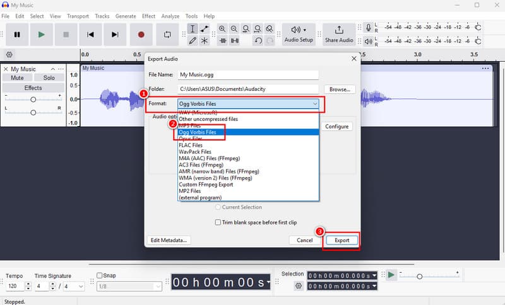Open the snap 1/8 dropdown
The image size is (505, 305).
click(129, 286)
